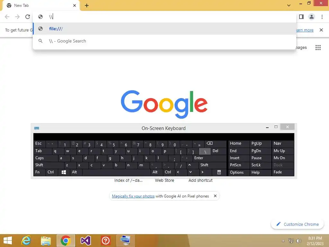Click the Tab key on On-Screen Keyboard
The image size is (329, 247).
click(x=42, y=151)
